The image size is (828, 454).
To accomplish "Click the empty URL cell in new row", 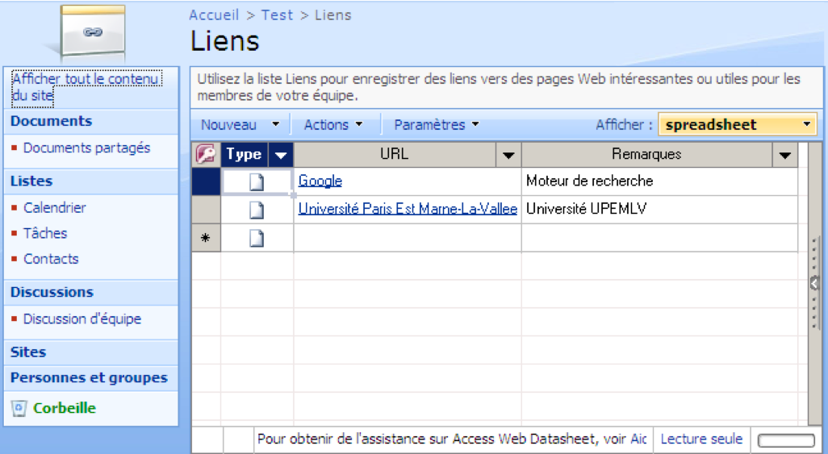I will [x=407, y=239].
